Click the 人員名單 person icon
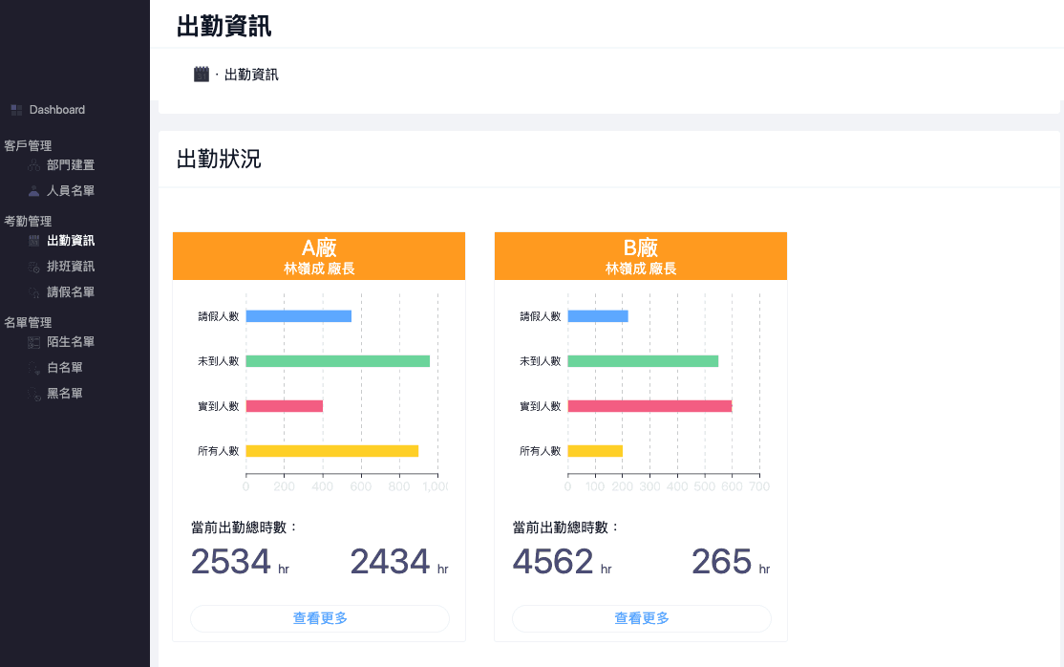Viewport: 1064px width, 667px height. click(x=34, y=191)
